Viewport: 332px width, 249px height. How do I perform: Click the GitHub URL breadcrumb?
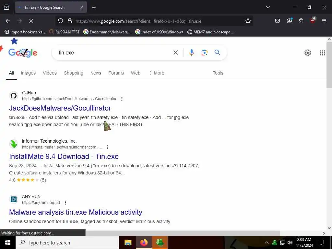[69, 99]
